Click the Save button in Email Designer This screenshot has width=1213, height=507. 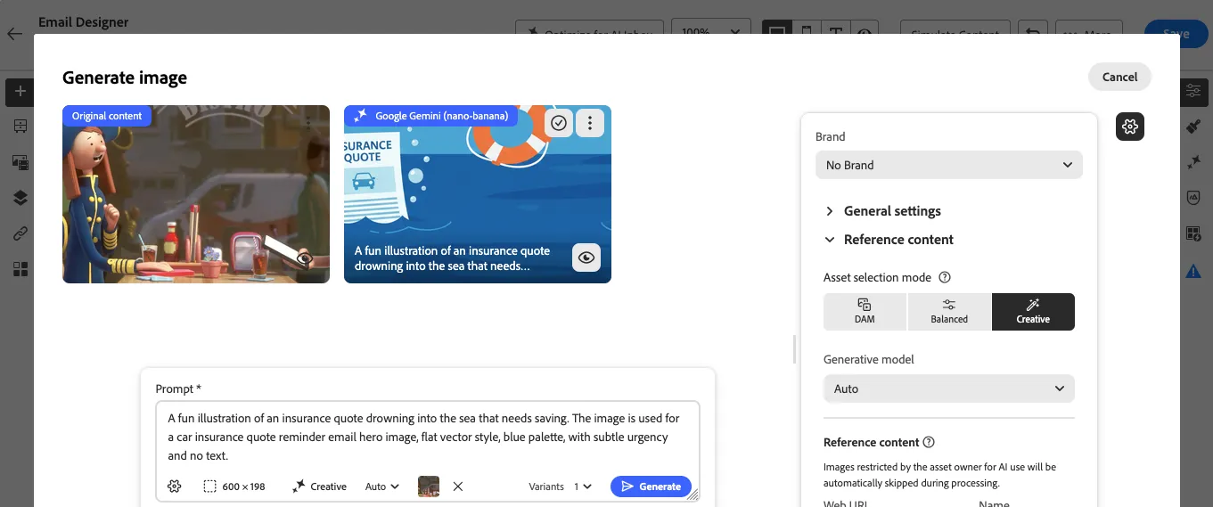point(1176,34)
